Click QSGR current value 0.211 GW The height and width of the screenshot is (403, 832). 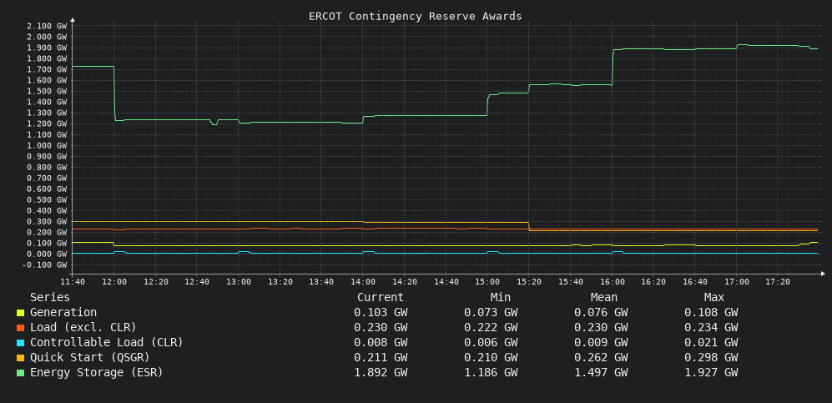[381, 357]
